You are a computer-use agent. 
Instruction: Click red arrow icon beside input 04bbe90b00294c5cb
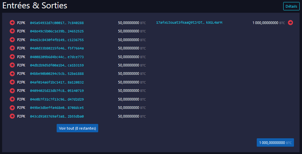point(12,73)
